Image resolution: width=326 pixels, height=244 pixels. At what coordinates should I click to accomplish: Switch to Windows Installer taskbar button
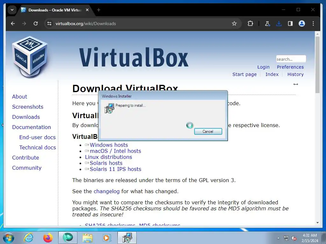click(127, 238)
